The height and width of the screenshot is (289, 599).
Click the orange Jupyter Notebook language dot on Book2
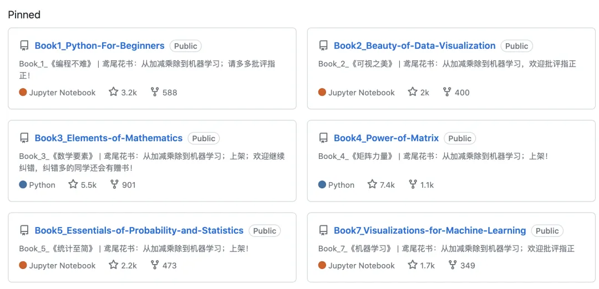(x=322, y=92)
